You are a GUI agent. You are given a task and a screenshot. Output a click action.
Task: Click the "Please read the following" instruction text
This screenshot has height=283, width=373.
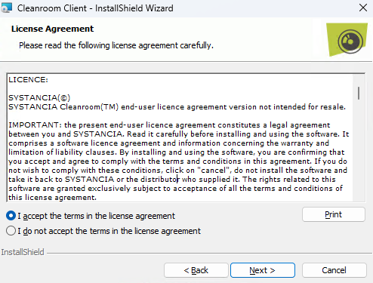pos(116,45)
